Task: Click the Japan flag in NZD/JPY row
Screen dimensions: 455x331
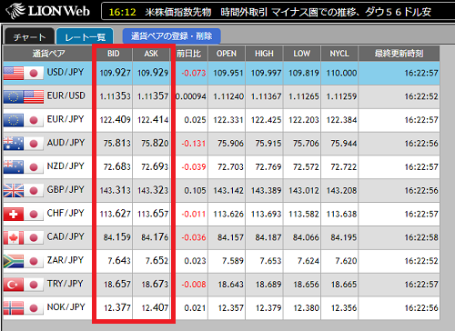Action: [34, 167]
